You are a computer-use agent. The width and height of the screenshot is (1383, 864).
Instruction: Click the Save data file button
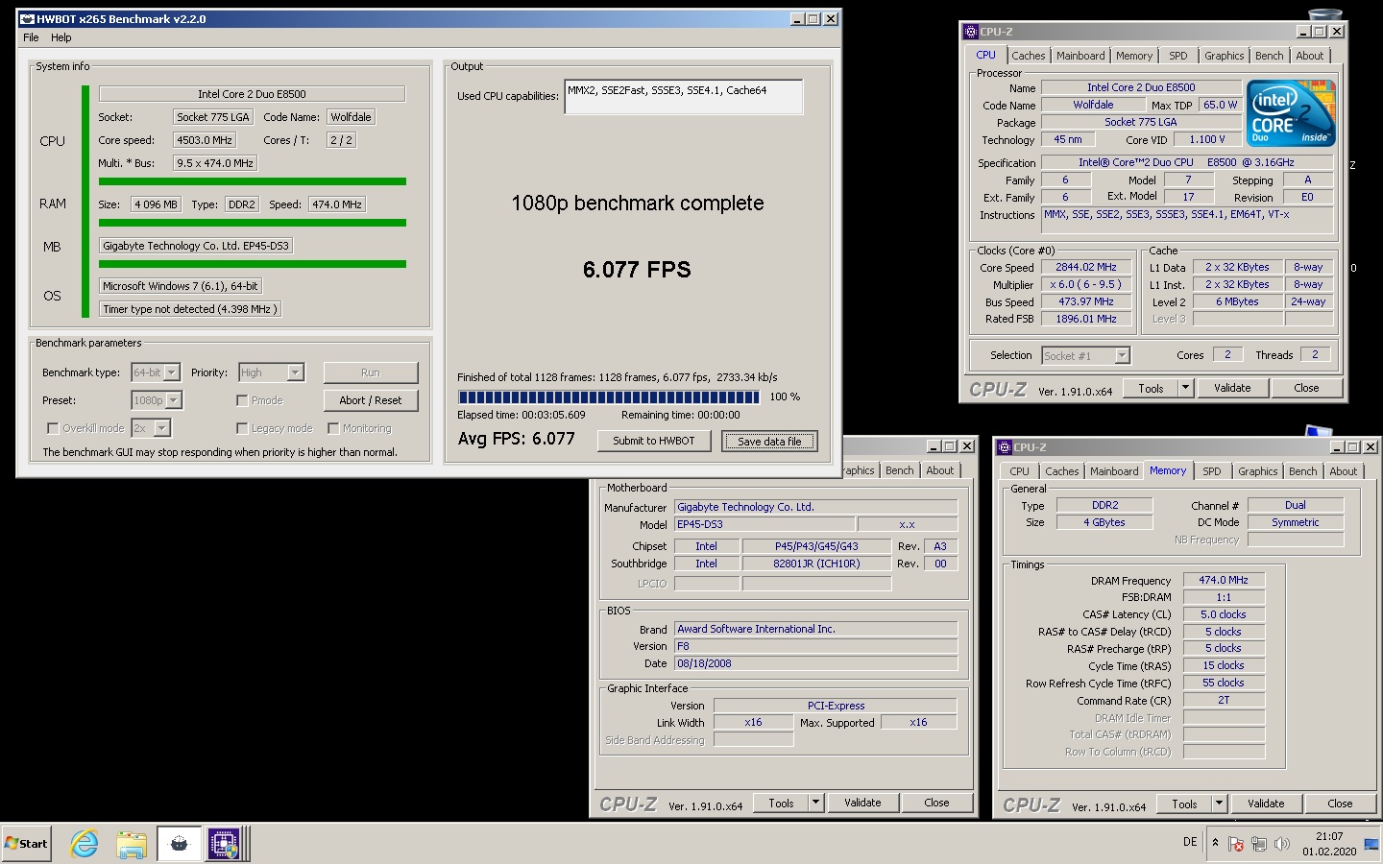click(x=769, y=441)
